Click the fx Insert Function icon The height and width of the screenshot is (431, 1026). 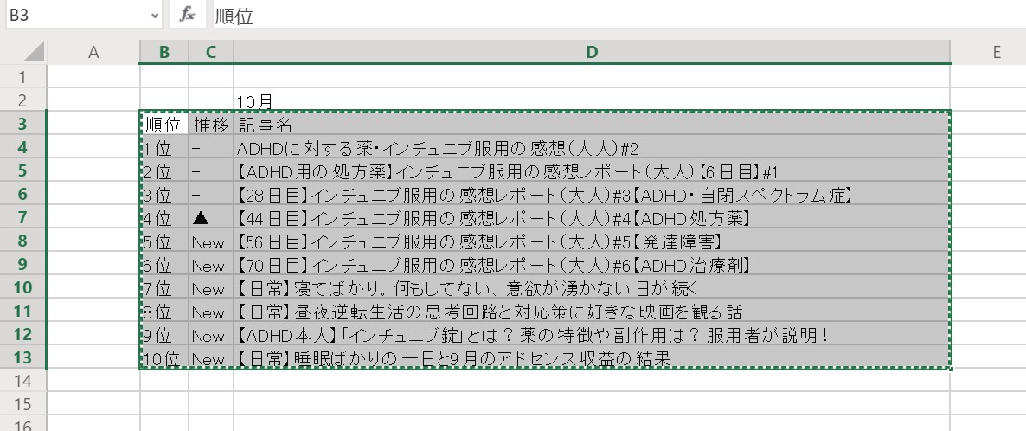tap(188, 15)
